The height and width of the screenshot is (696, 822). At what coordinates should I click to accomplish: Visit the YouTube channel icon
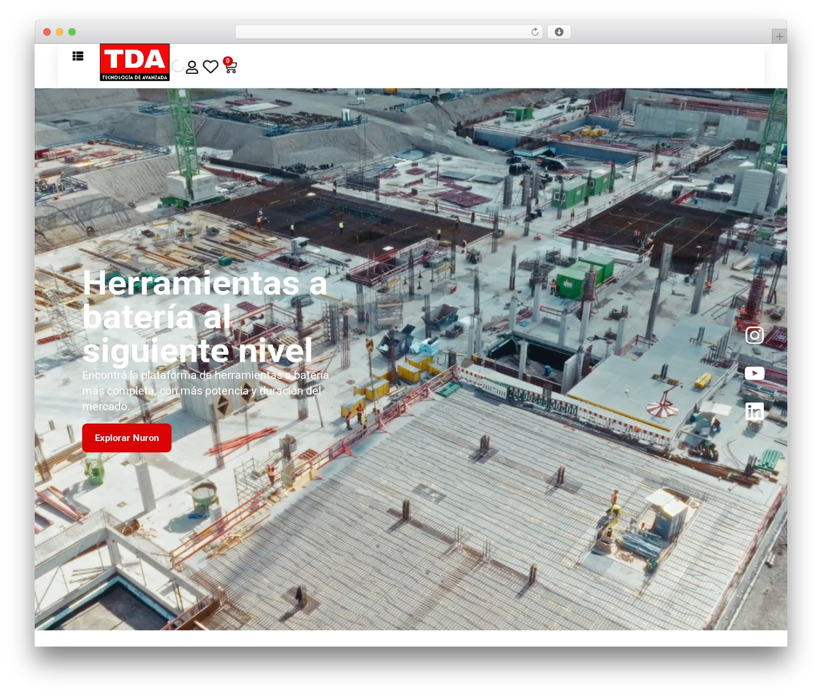pos(755,373)
